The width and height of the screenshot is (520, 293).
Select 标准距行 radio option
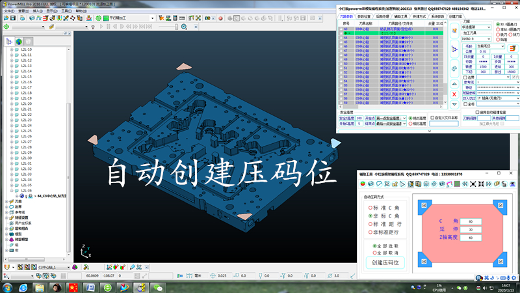pos(370,224)
